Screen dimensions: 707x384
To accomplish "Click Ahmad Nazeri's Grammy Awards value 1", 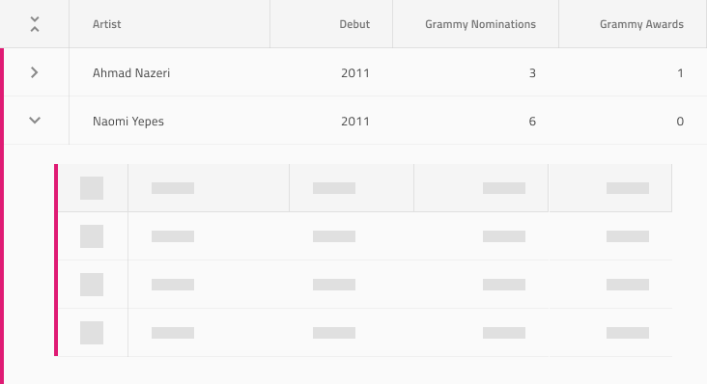I will point(680,73).
